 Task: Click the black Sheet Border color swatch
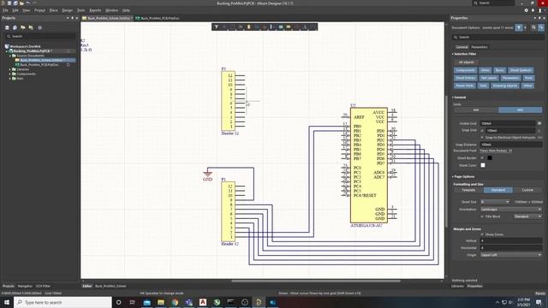[490, 157]
